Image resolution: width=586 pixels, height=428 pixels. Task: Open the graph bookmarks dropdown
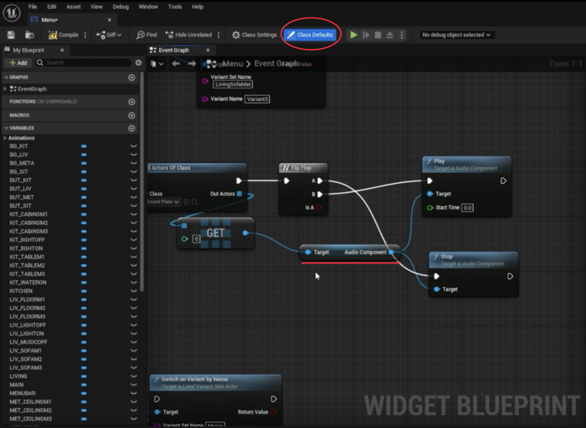coord(157,64)
